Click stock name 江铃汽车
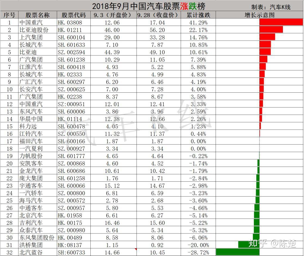The height and width of the screenshot is (256, 304). [31, 133]
